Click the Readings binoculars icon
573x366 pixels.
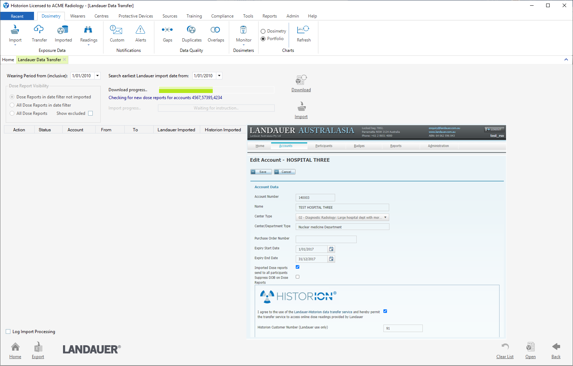click(88, 29)
